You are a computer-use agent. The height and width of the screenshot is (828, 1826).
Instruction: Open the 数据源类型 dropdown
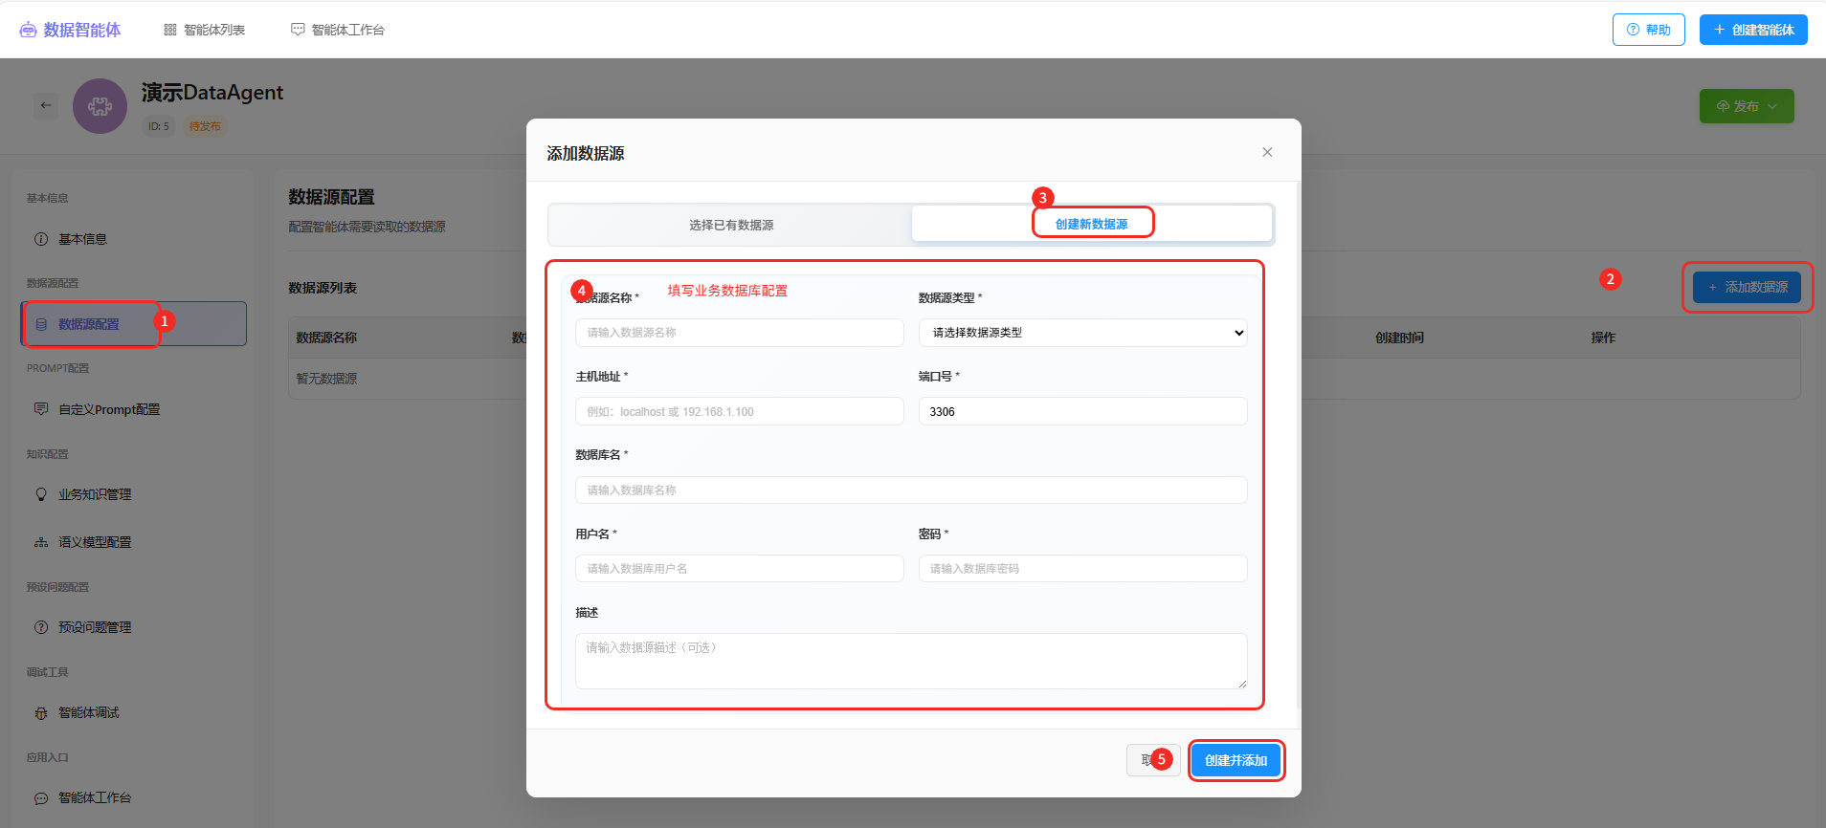point(1082,333)
